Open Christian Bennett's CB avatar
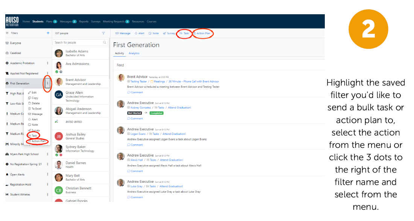 (59, 190)
